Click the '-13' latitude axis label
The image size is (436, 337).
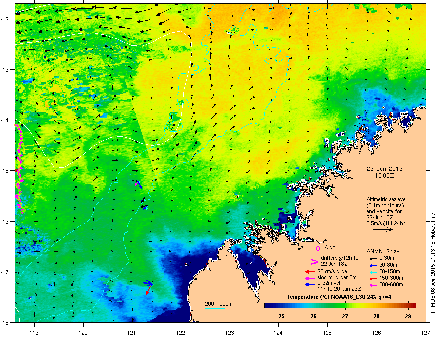[x=5, y=70]
